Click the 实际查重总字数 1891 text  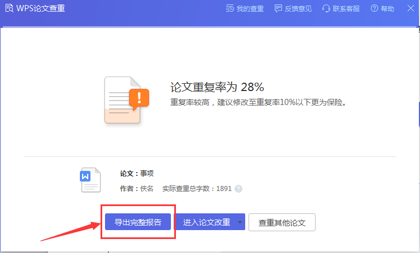click(197, 189)
